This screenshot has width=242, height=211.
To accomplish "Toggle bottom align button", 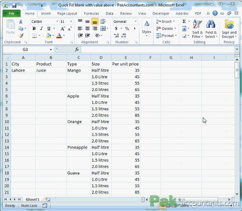I will tap(95, 22).
